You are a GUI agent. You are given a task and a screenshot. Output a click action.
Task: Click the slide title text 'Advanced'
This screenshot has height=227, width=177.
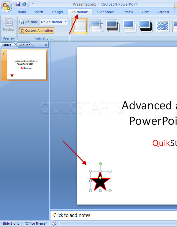coord(147,106)
